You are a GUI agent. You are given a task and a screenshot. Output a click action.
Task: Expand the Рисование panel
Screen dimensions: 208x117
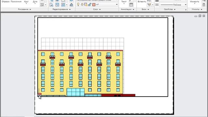coord(24,9)
